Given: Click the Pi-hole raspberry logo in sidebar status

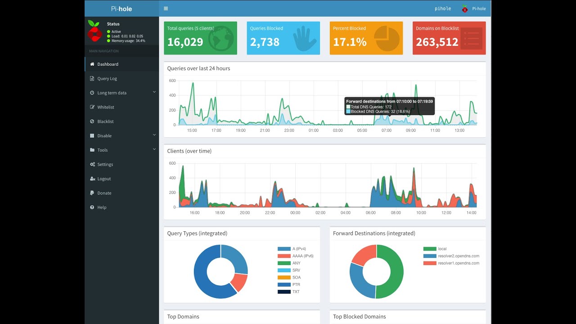Looking at the screenshot, I should [94, 31].
